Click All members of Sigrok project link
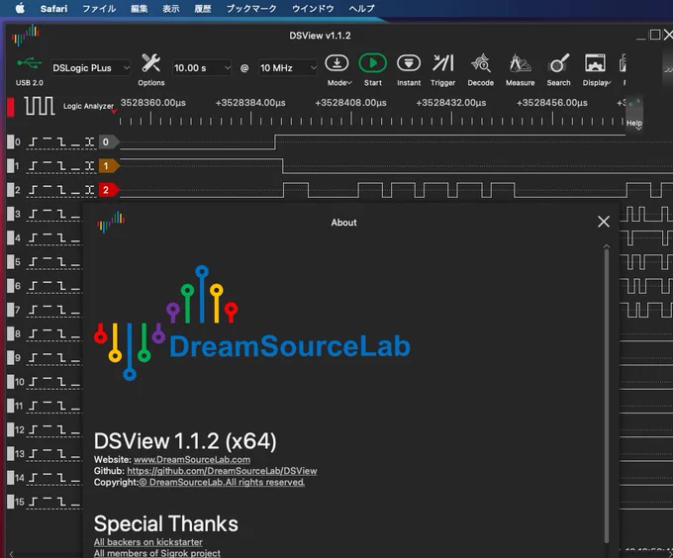This screenshot has width=673, height=558. 157,553
